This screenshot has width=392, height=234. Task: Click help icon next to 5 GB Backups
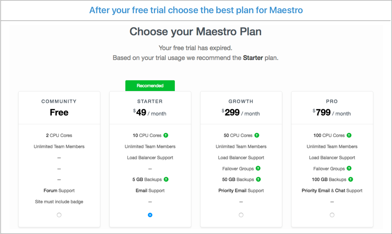166,179
